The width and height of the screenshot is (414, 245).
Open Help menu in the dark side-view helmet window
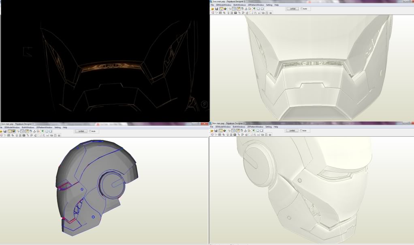(65, 127)
